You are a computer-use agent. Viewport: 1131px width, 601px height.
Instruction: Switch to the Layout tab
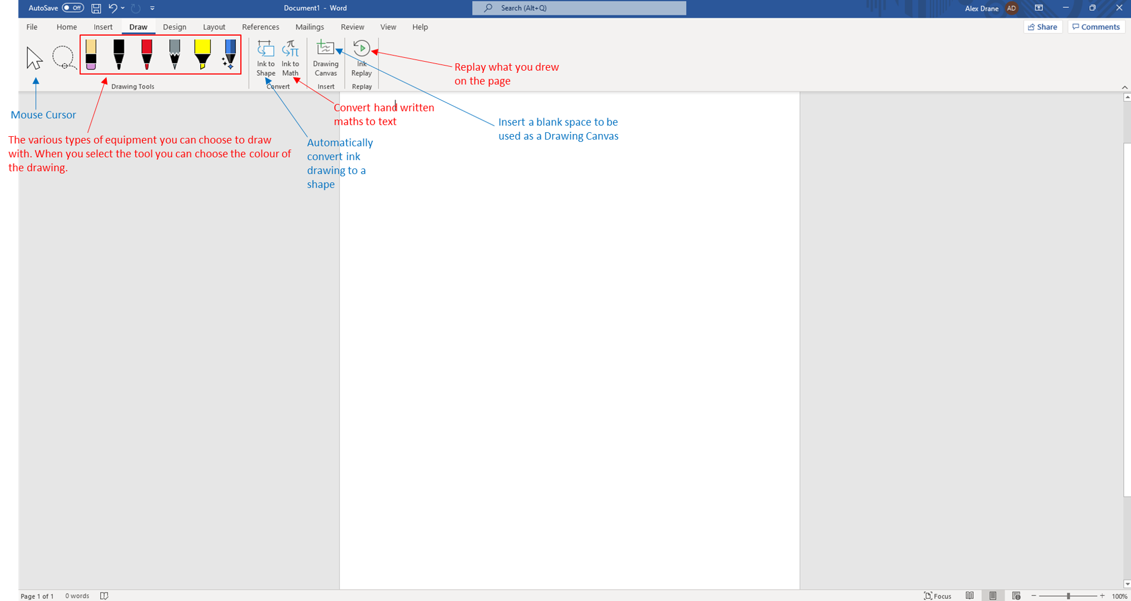coord(214,27)
